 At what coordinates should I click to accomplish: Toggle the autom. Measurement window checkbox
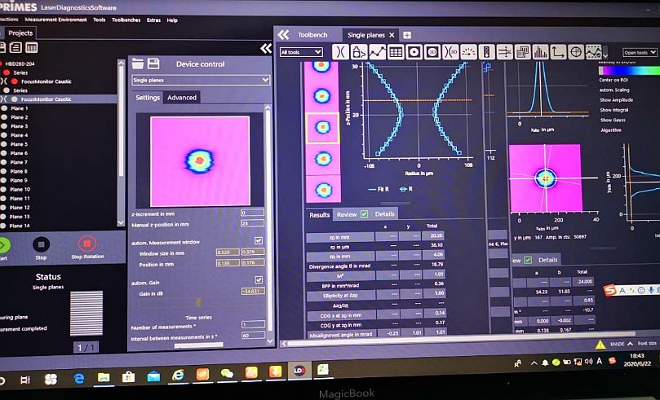pyautogui.click(x=259, y=240)
